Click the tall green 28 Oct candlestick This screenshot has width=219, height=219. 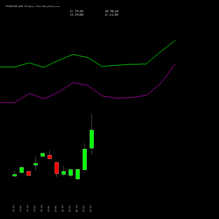[92, 139]
